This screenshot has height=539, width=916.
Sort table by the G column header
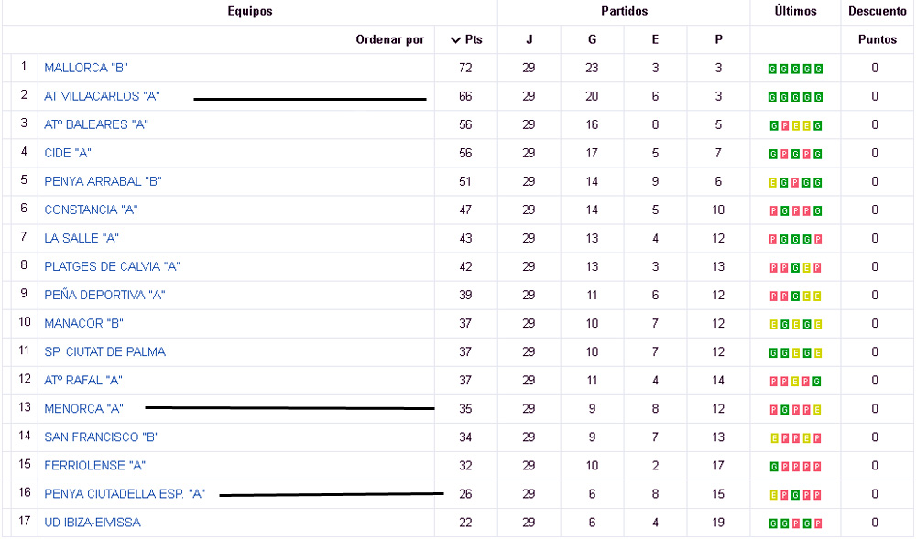coord(592,39)
